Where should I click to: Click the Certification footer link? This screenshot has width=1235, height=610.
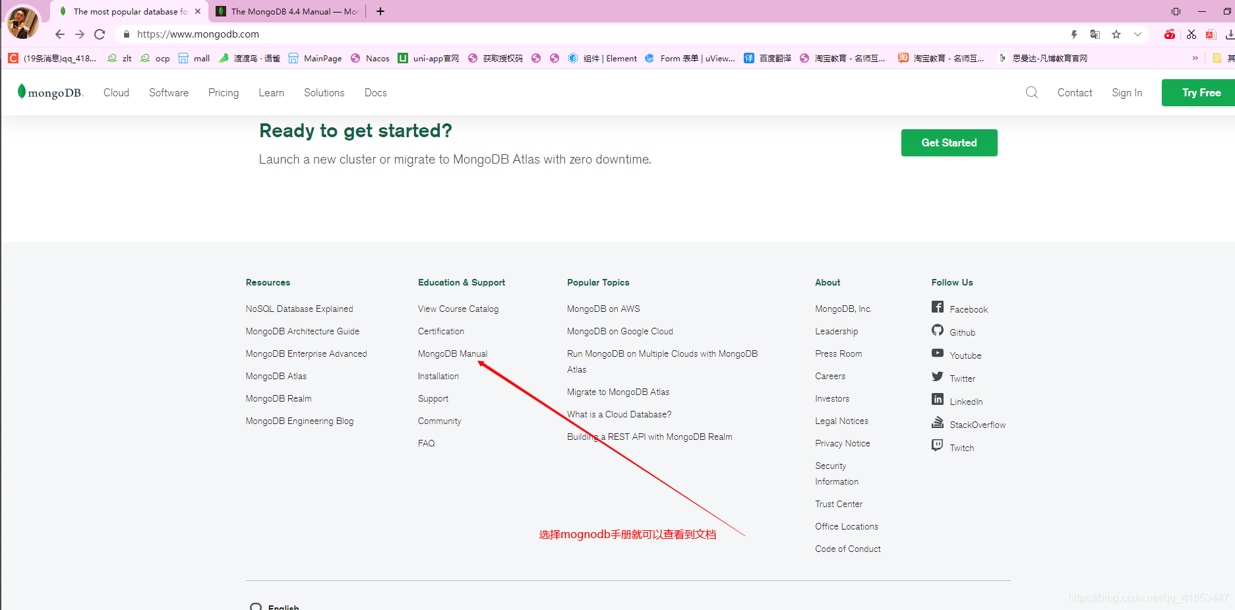441,331
